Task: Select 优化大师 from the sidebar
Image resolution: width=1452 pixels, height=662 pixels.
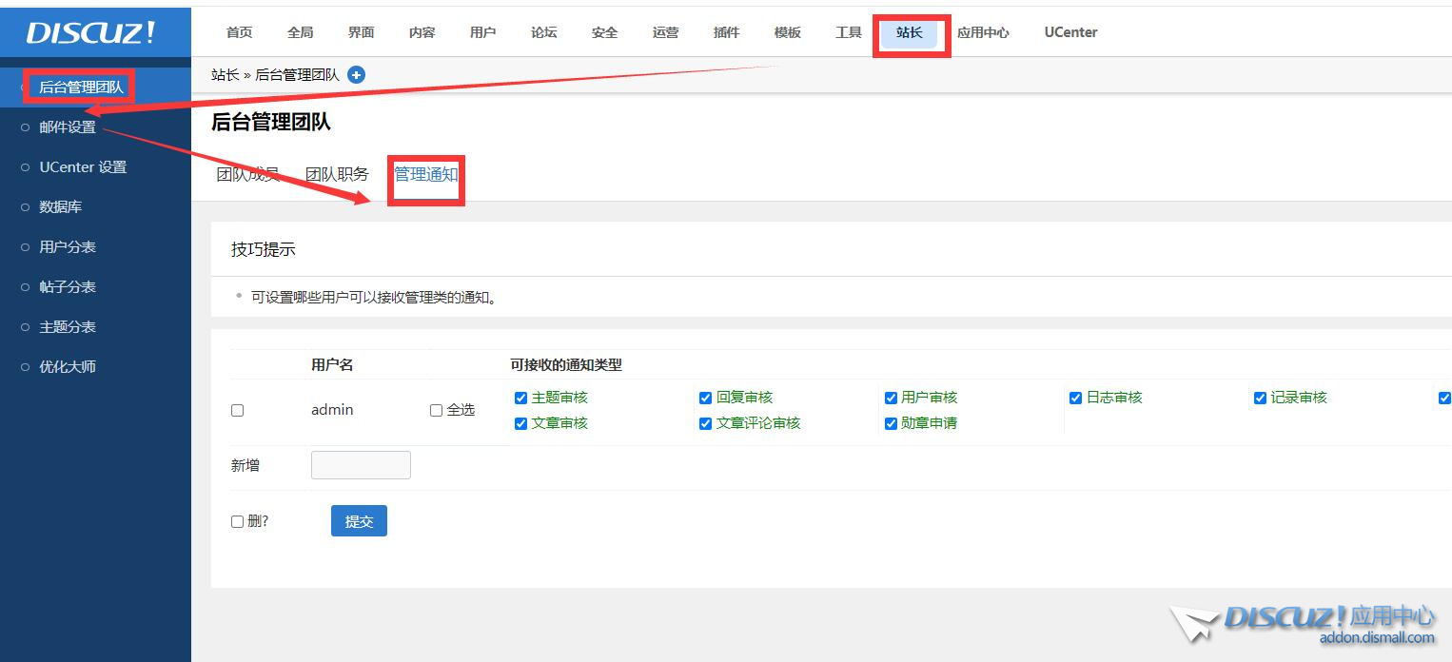Action: (68, 367)
